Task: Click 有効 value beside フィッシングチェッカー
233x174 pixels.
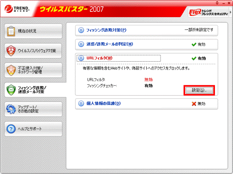Action: (x=148, y=86)
